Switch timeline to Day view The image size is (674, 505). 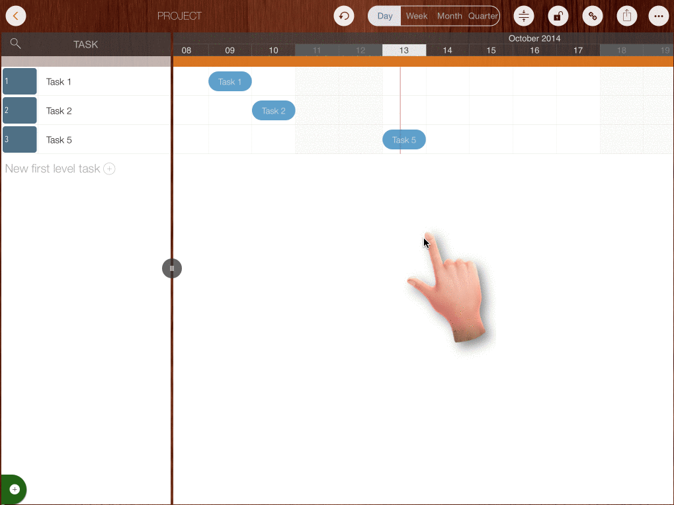[x=385, y=16]
